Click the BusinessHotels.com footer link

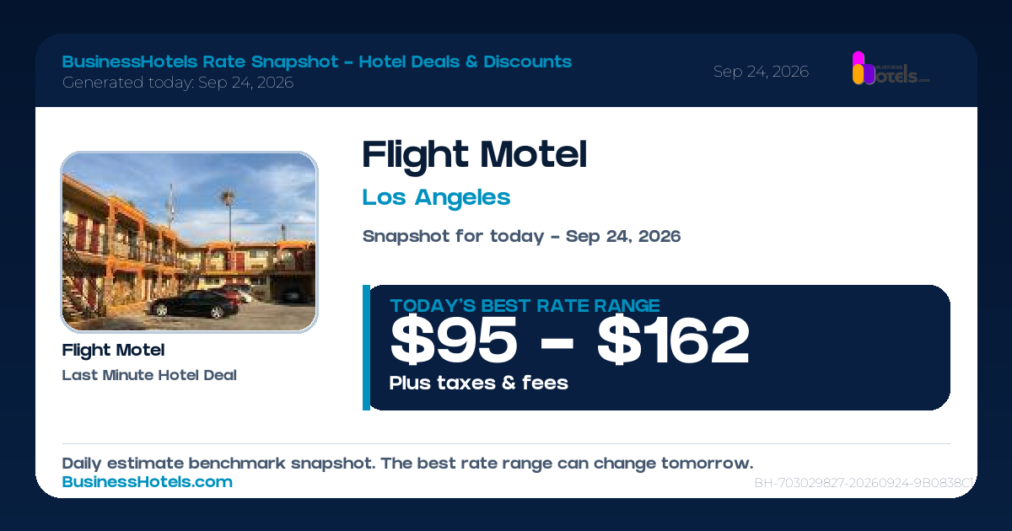[x=148, y=482]
